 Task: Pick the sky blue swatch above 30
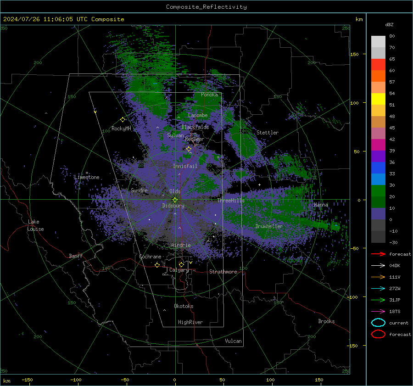(x=378, y=179)
